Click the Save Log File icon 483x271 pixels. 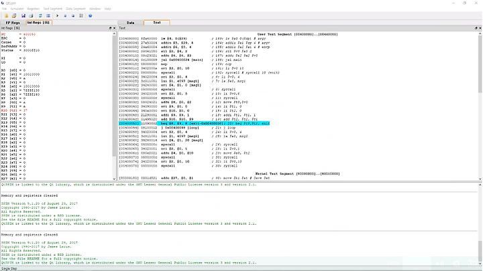click(x=23, y=15)
